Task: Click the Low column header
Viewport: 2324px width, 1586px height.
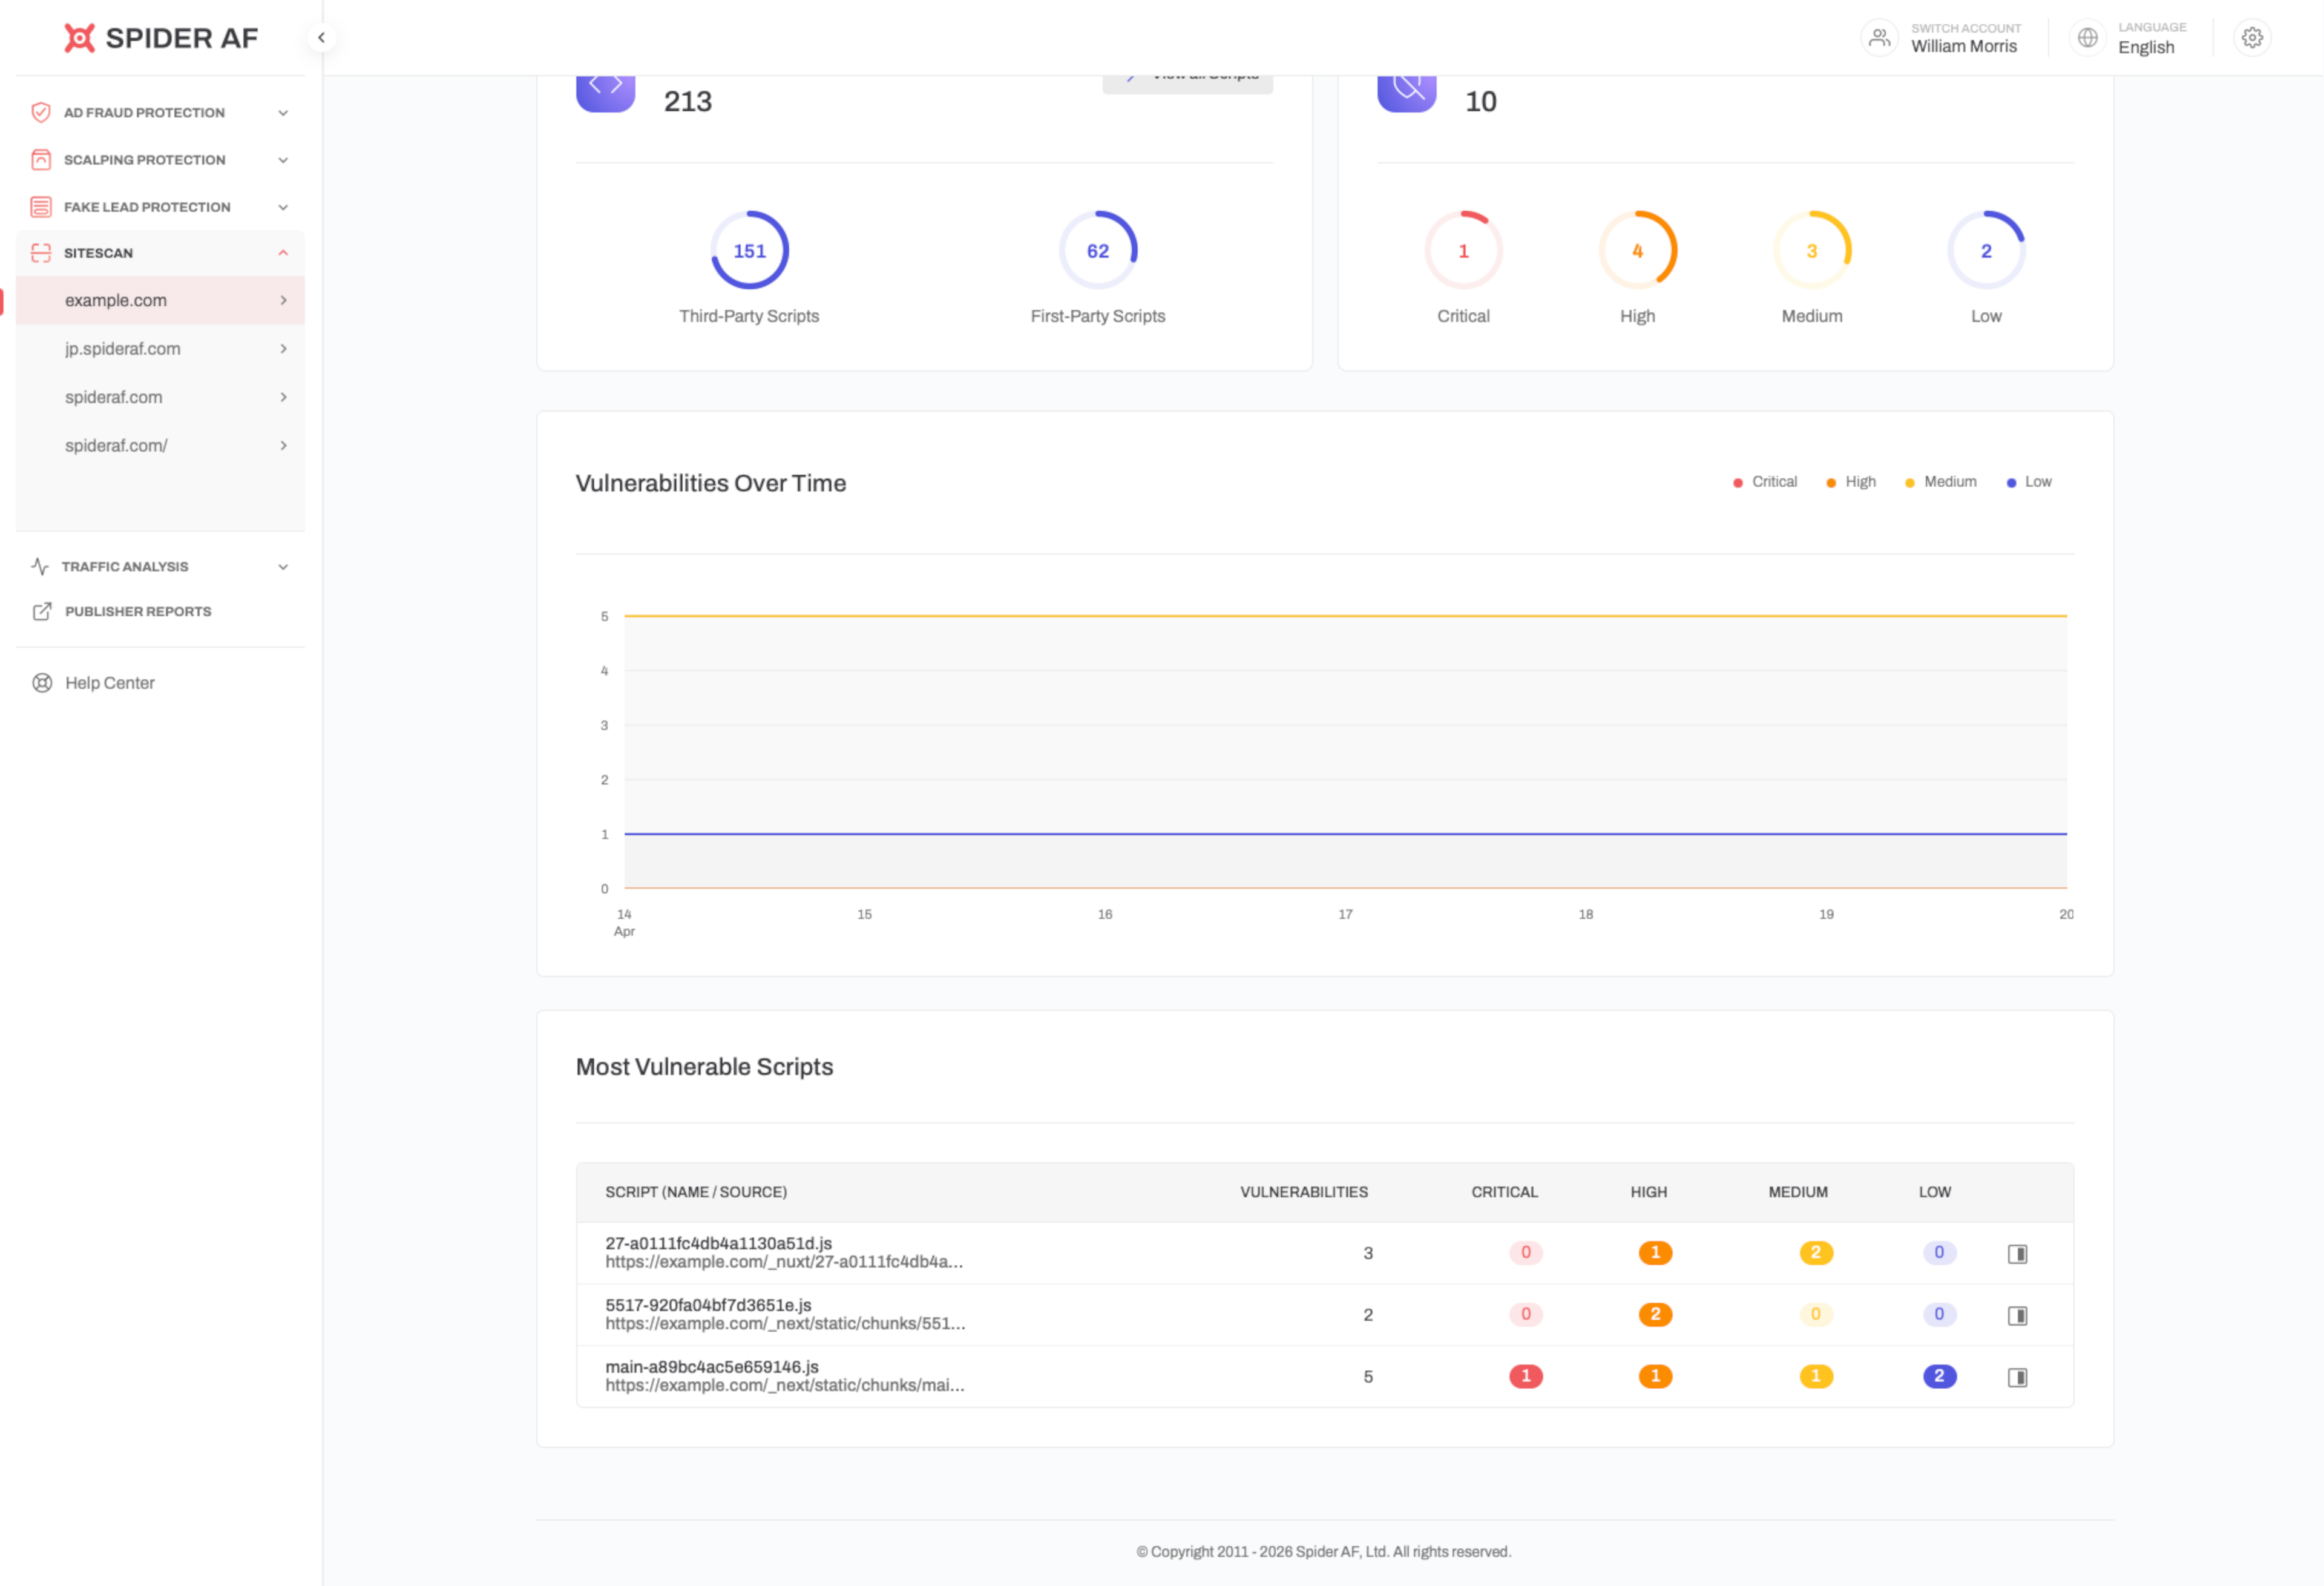Action: click(1935, 1193)
